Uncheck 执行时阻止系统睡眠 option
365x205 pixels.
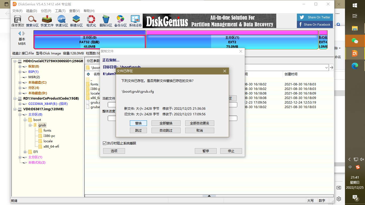tap(104, 143)
